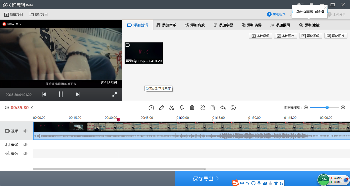This screenshot has width=350, height=186.
Task: Switch to the 添加音效 tab
Action: 195,25
